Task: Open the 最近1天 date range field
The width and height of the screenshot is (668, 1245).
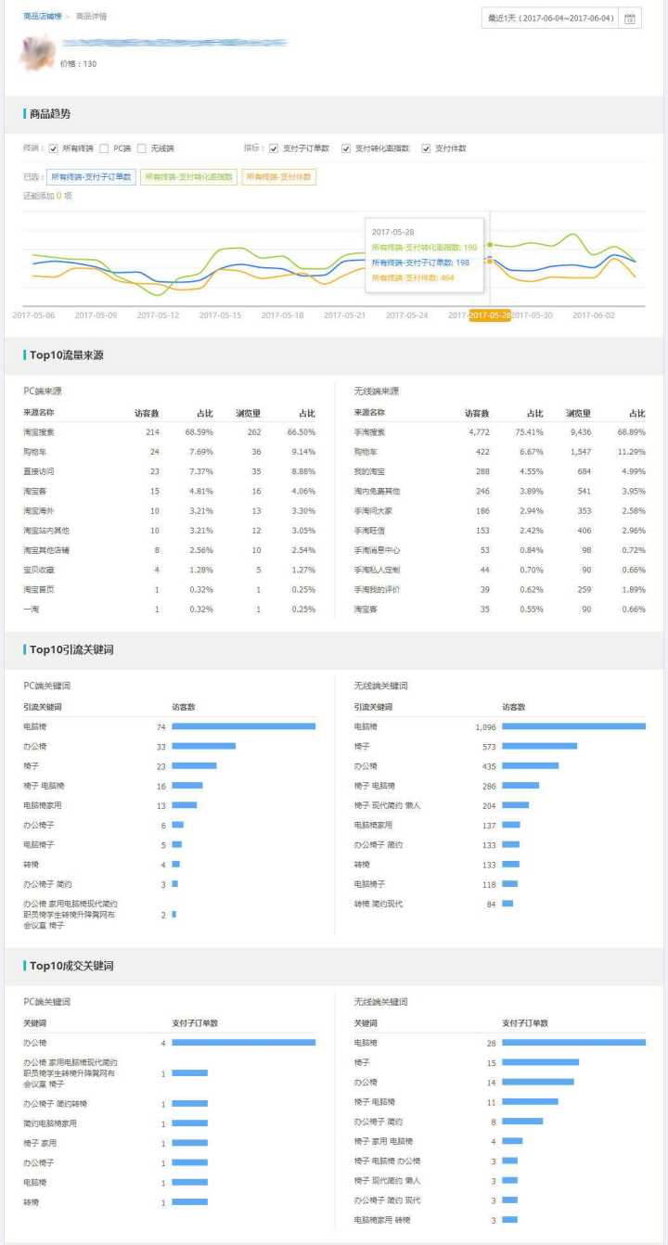Action: (x=550, y=18)
